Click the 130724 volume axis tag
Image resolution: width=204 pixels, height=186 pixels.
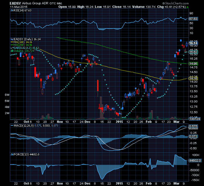pos(194,119)
